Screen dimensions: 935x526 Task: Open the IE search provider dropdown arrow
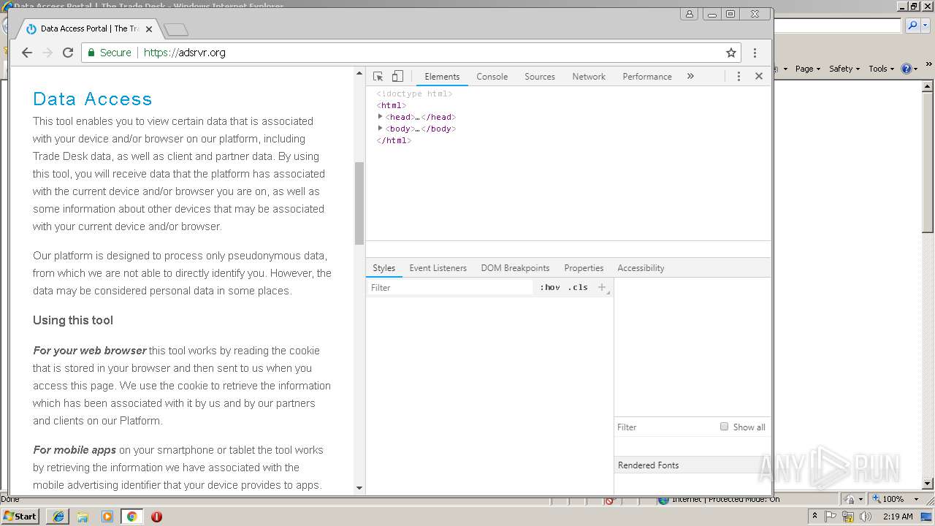click(924, 26)
